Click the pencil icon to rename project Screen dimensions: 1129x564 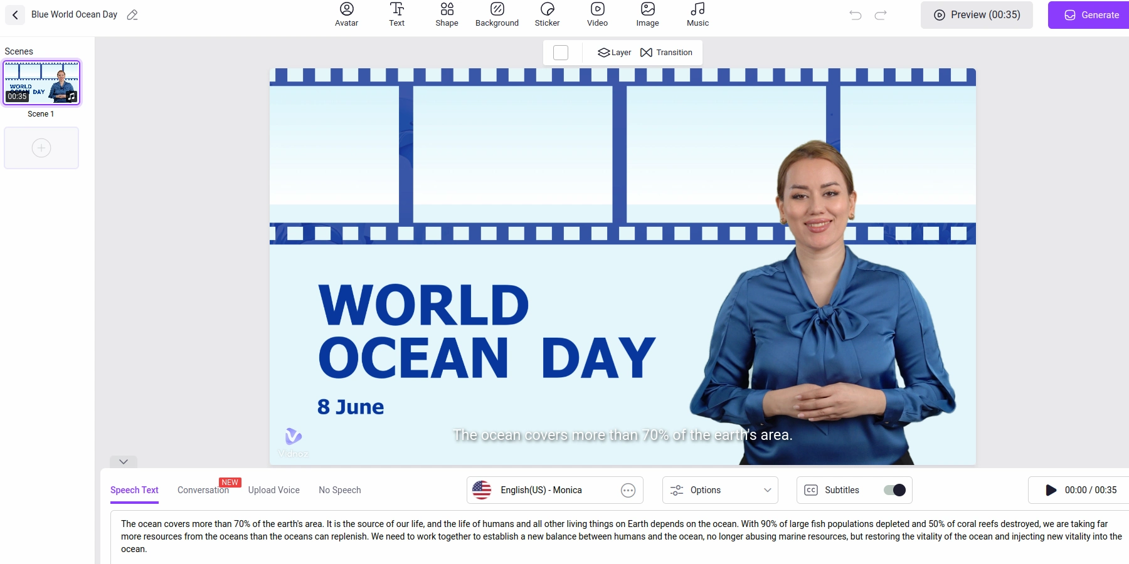(x=132, y=14)
